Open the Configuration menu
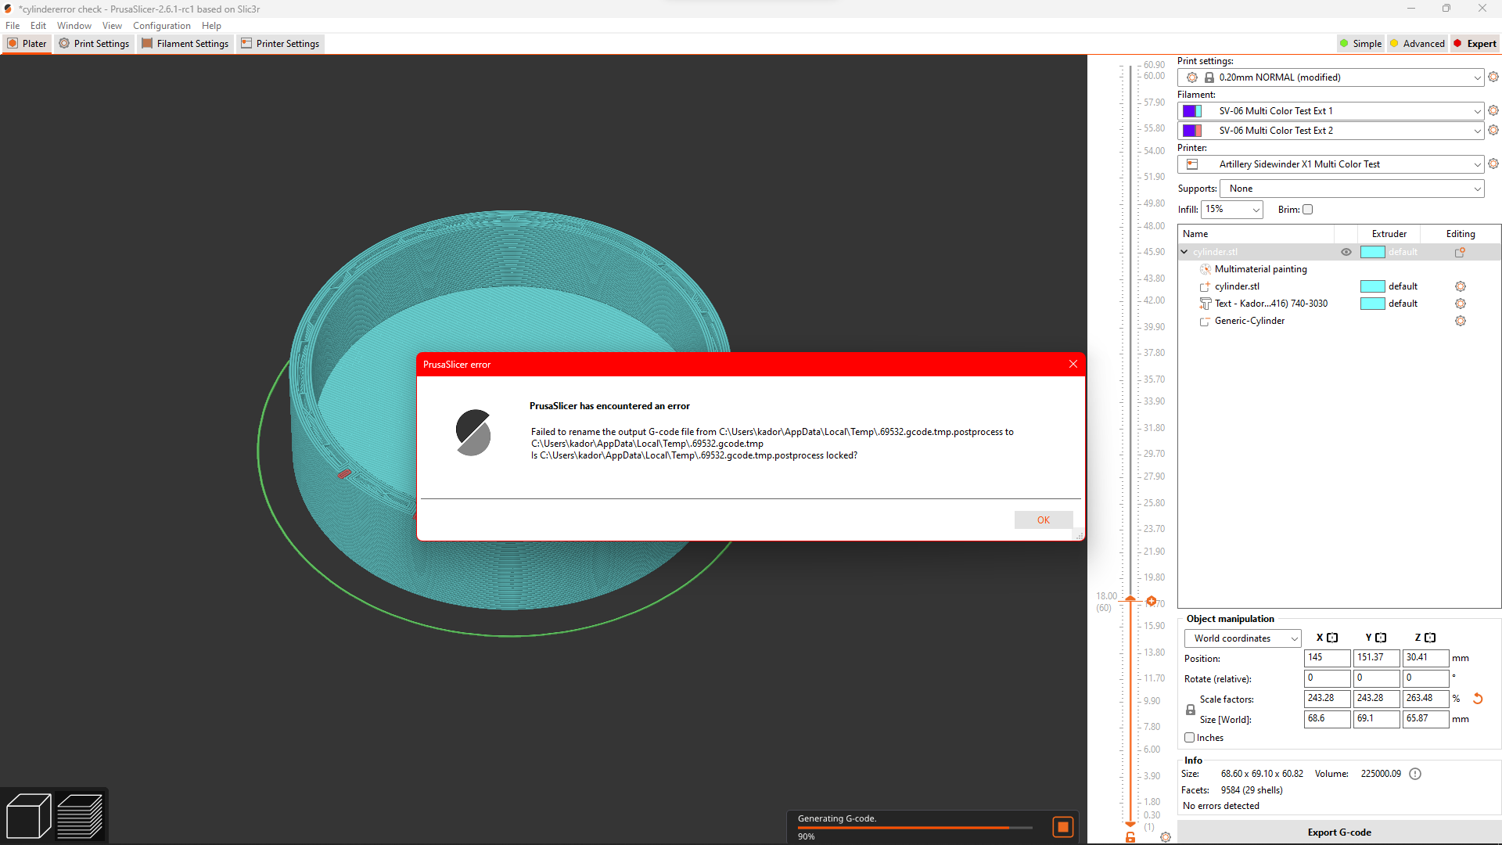Image resolution: width=1502 pixels, height=845 pixels. 161,25
